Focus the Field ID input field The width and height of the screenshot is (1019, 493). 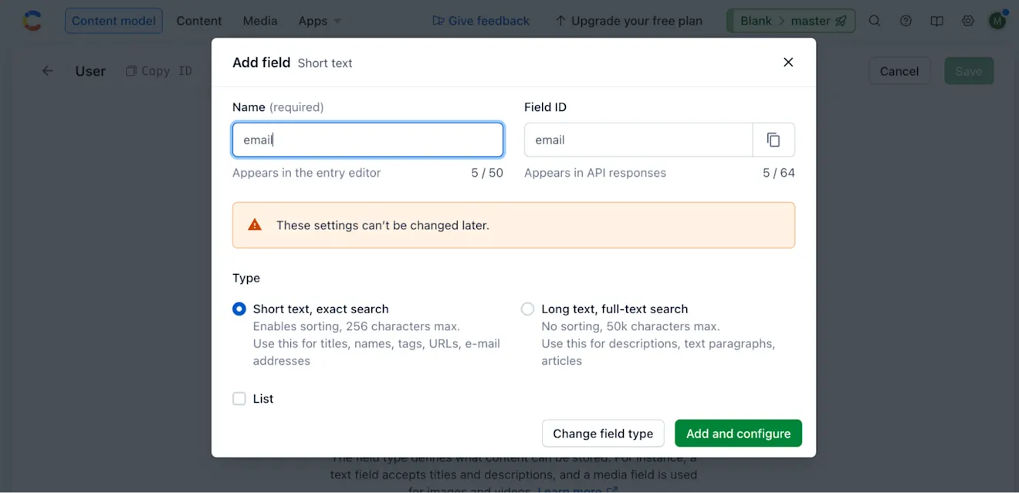click(638, 140)
